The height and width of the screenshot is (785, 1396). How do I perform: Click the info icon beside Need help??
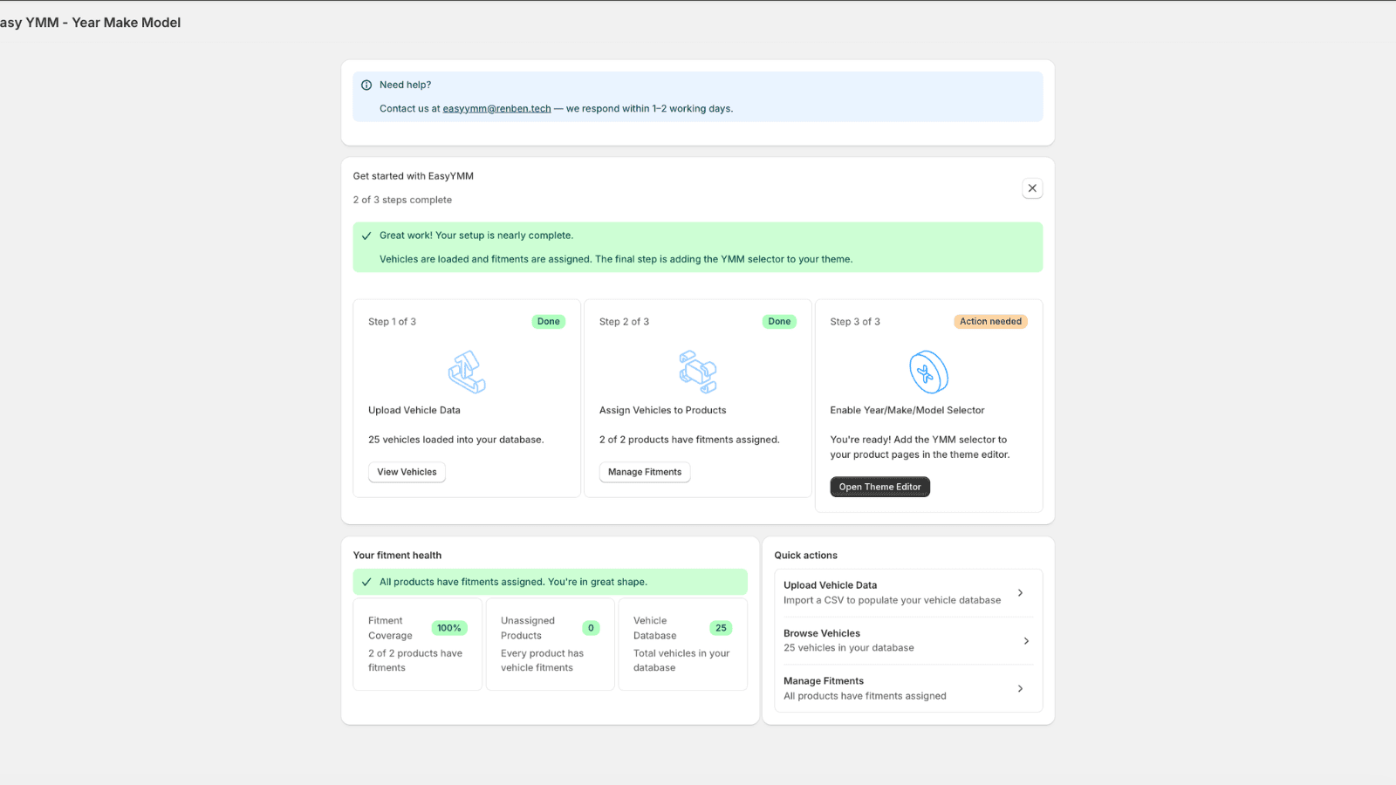[366, 85]
